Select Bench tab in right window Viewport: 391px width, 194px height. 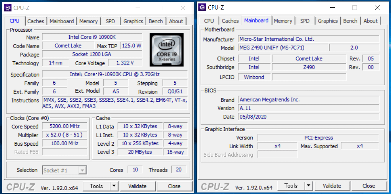350,21
